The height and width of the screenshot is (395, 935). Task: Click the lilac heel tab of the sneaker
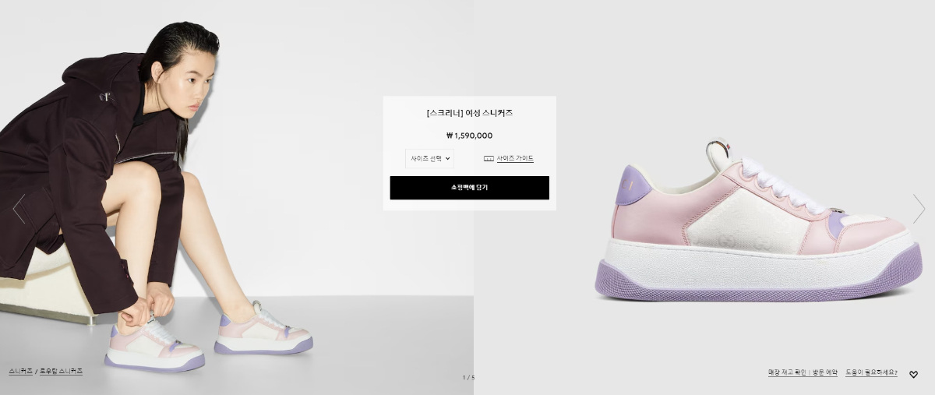[633, 185]
